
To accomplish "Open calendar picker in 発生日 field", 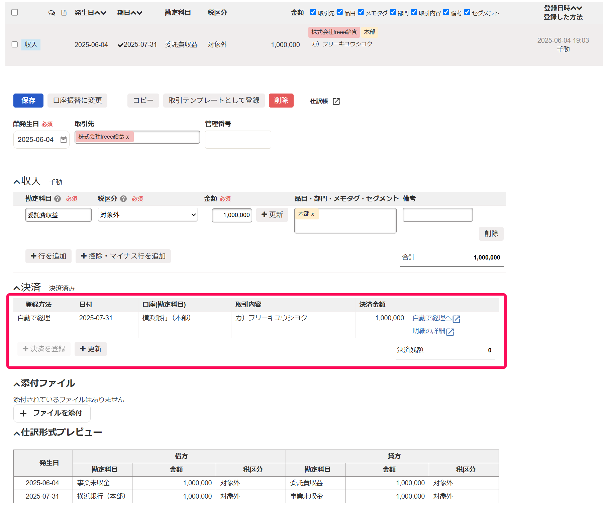I will (64, 140).
